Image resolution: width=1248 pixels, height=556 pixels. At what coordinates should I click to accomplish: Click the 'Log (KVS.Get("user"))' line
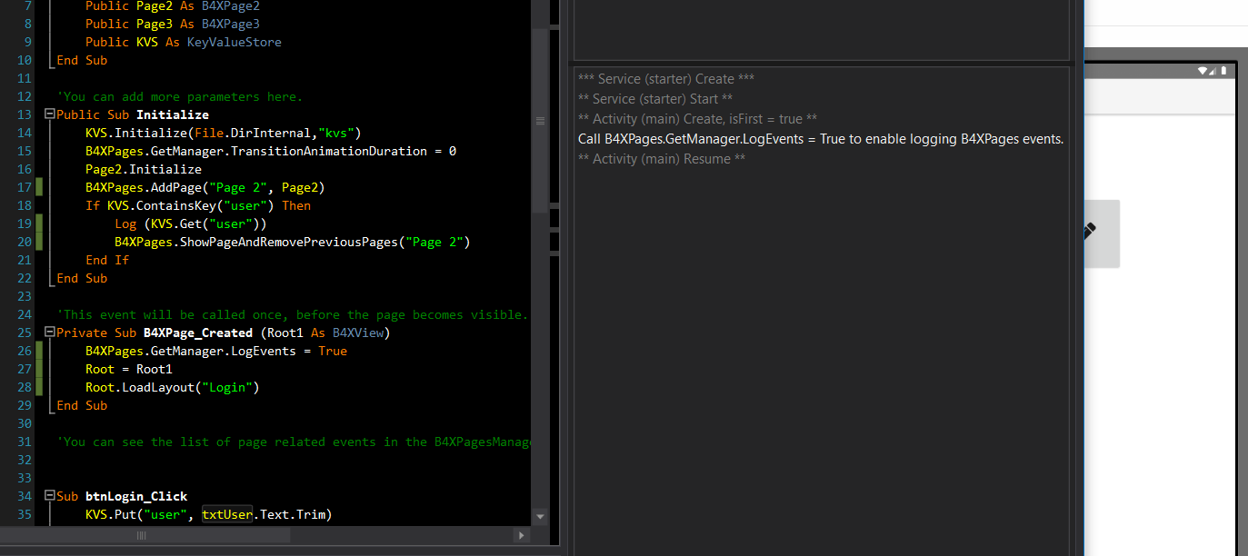[191, 223]
